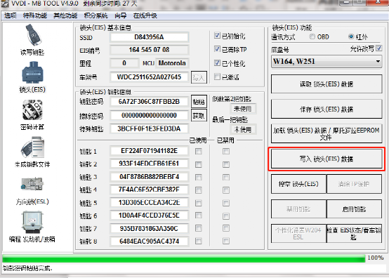Select the 红外 infrared radio button
This screenshot has width=389, height=278.
tap(351, 37)
